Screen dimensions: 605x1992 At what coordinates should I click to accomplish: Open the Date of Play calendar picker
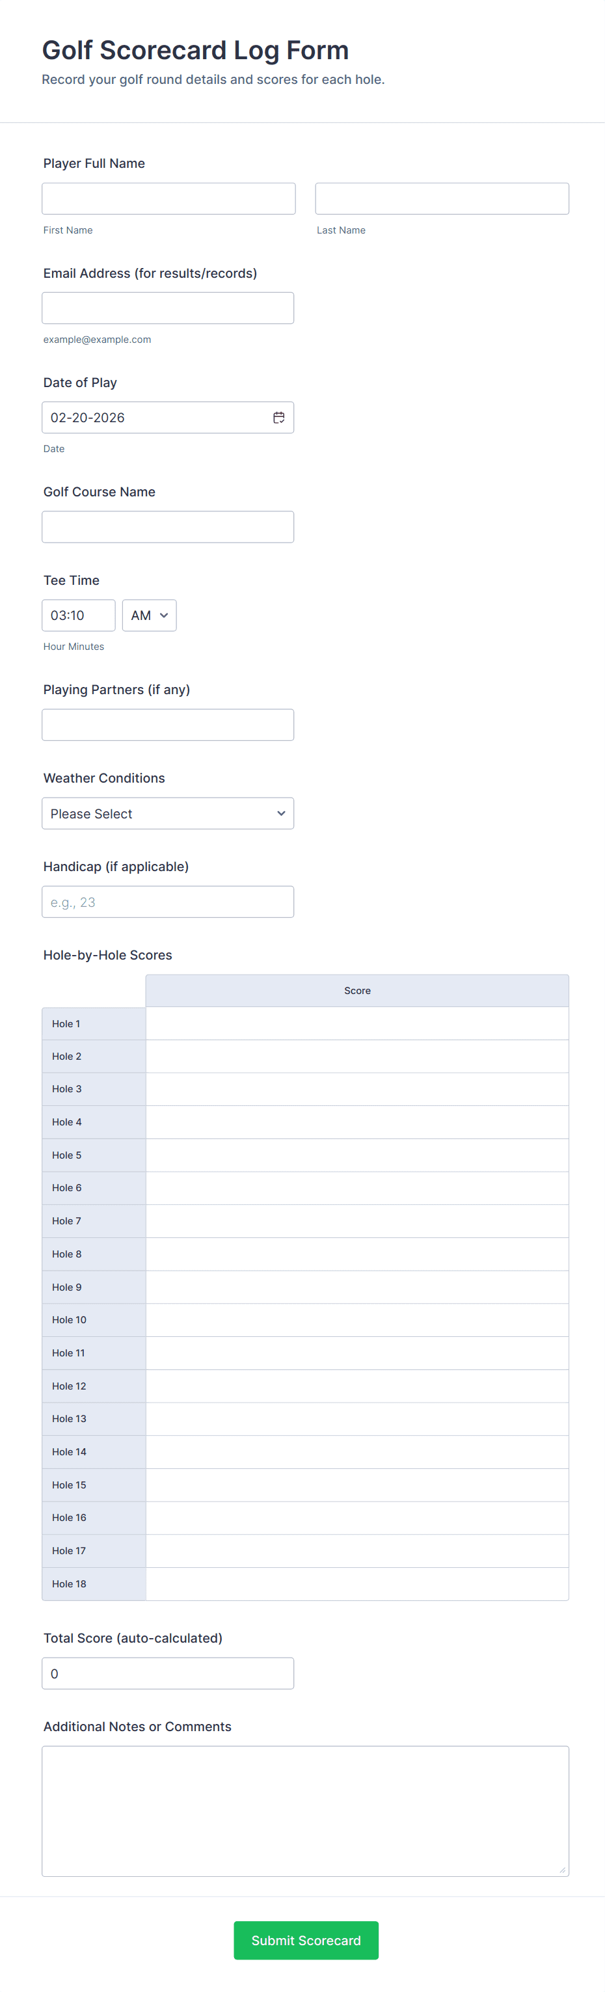coord(278,418)
